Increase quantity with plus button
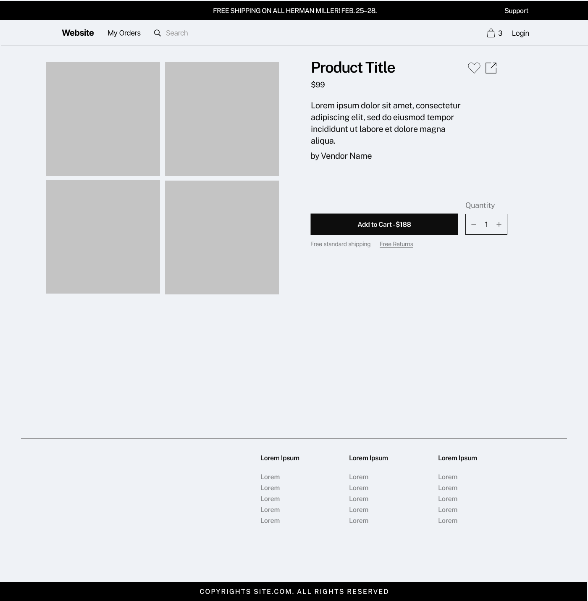The height and width of the screenshot is (601, 588). [x=499, y=224]
